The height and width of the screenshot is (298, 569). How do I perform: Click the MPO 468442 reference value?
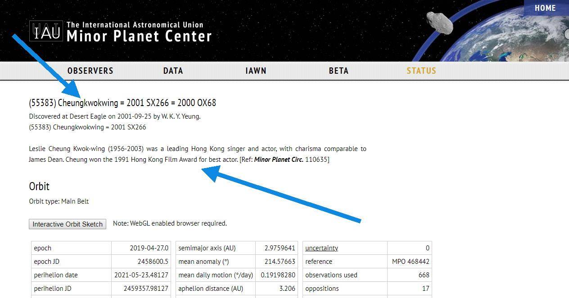click(411, 262)
